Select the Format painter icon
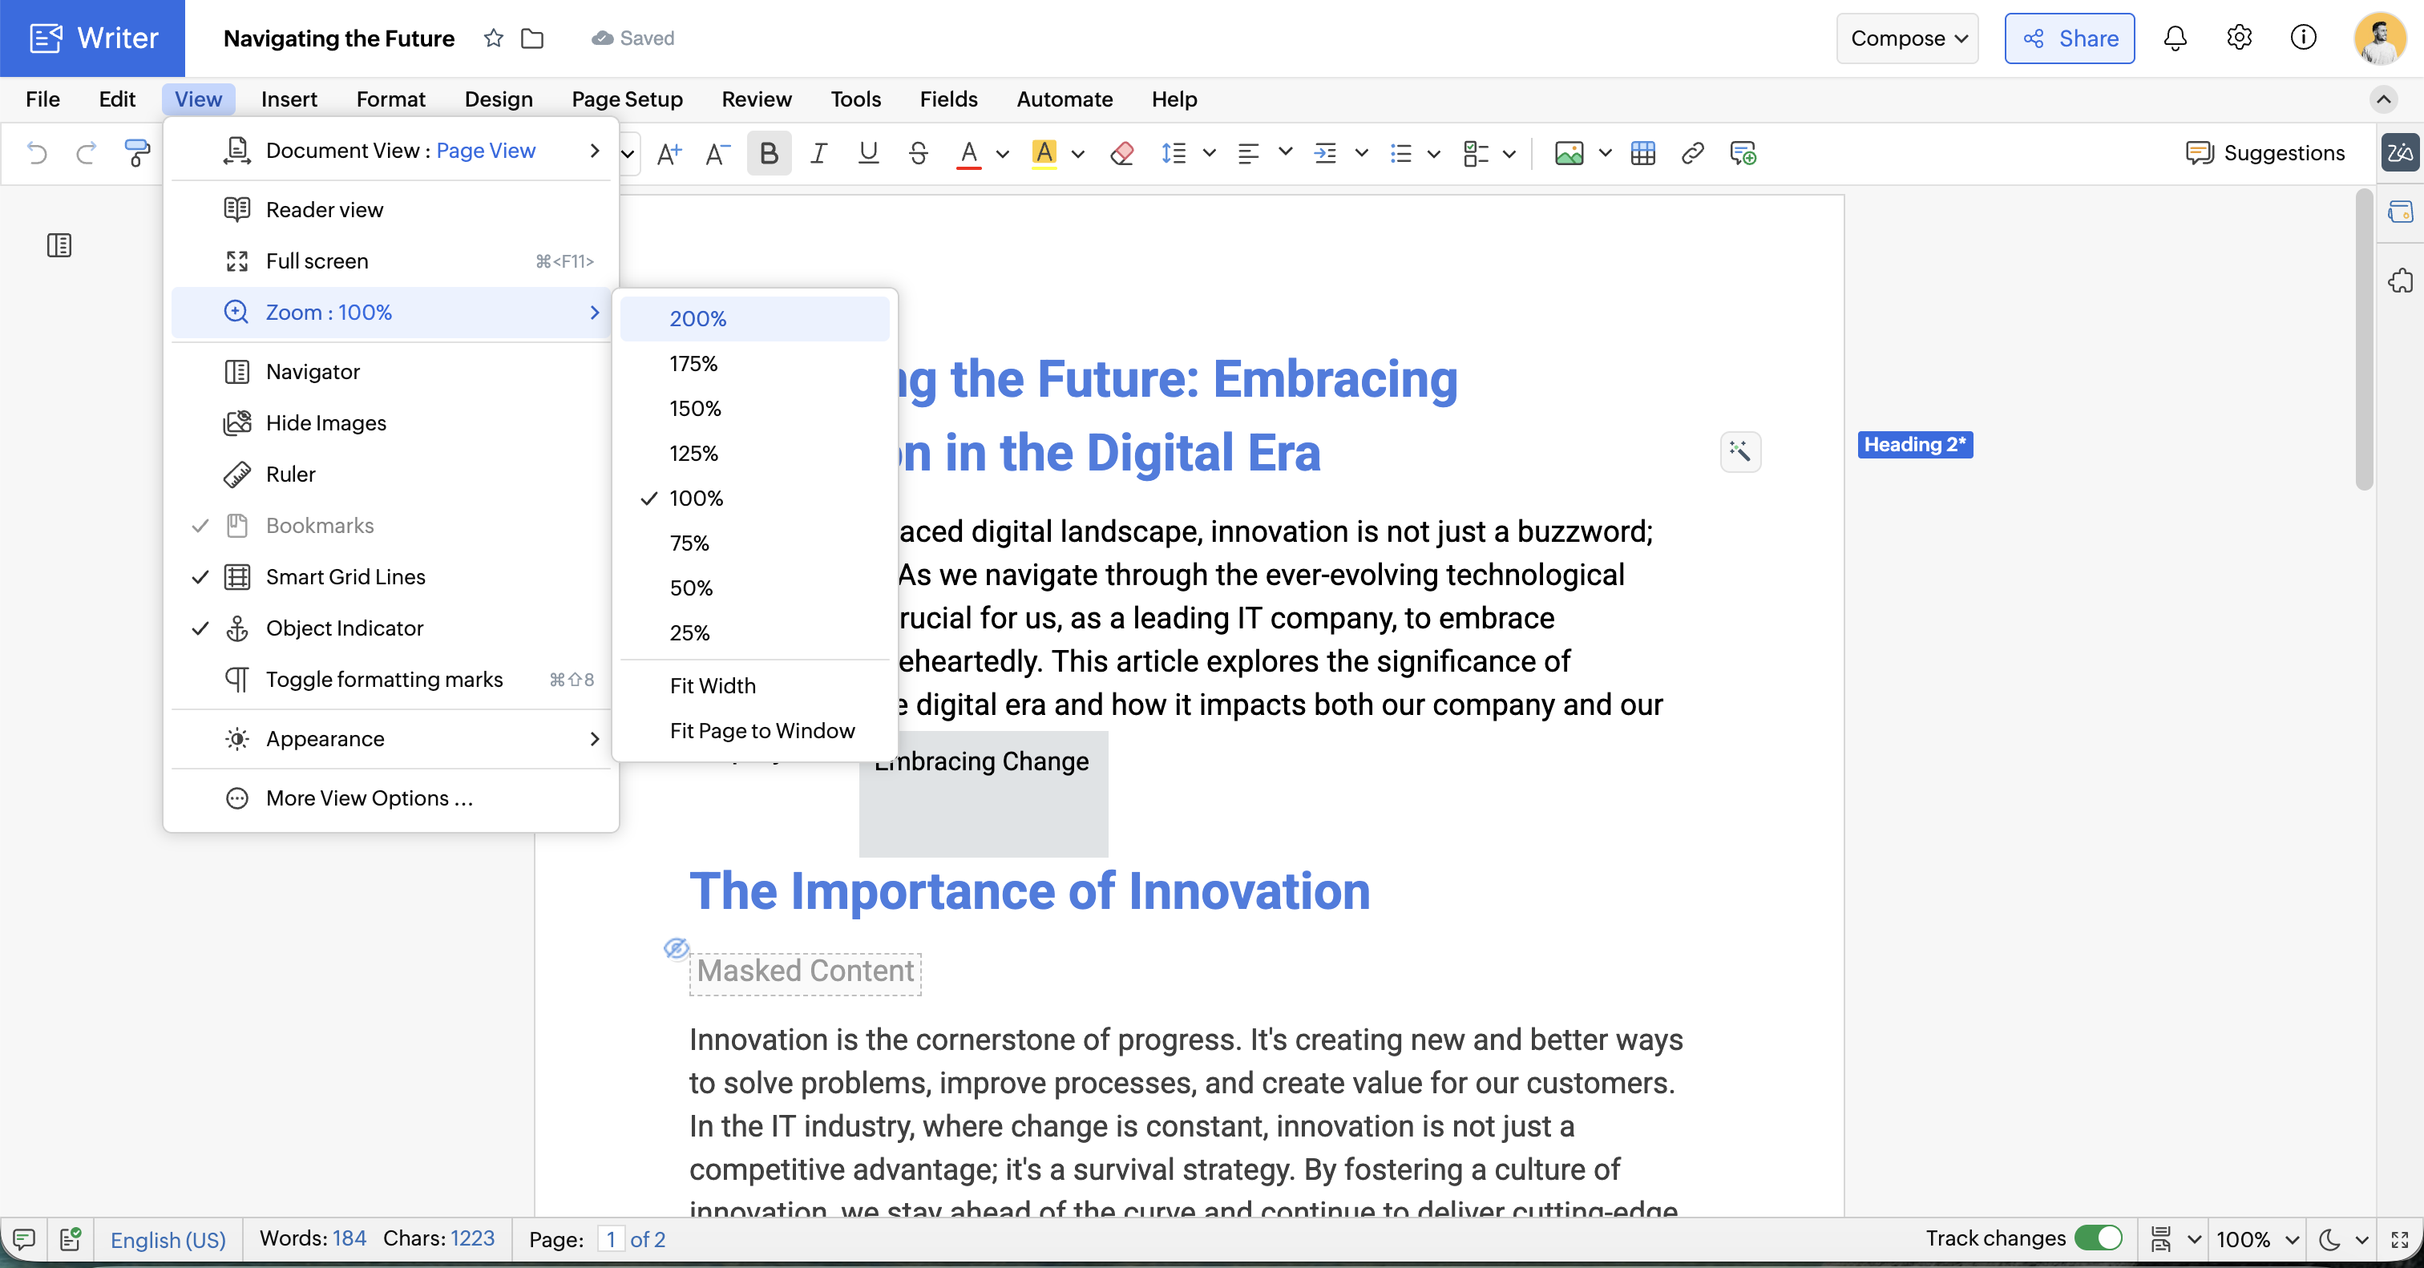This screenshot has height=1268, width=2424. [136, 152]
